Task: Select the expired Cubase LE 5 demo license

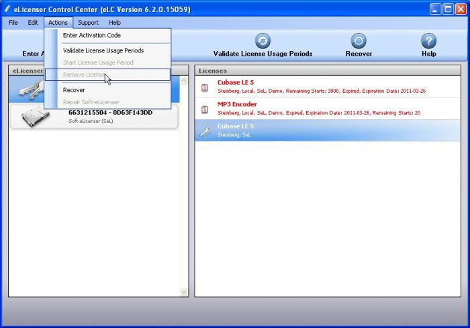Action: pos(328,87)
